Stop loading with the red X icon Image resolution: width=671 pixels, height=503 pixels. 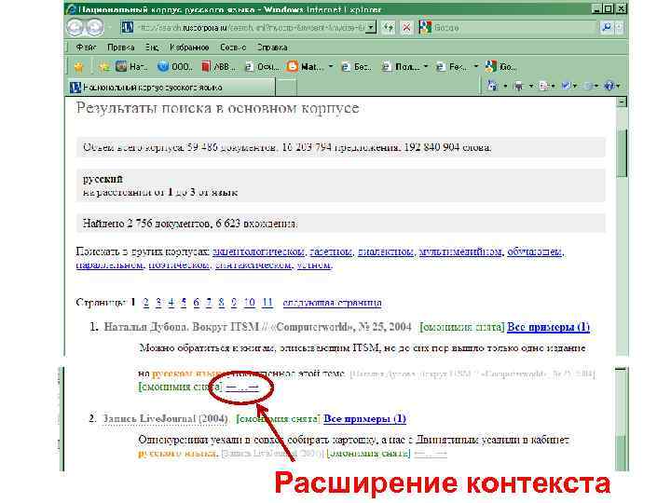(406, 27)
